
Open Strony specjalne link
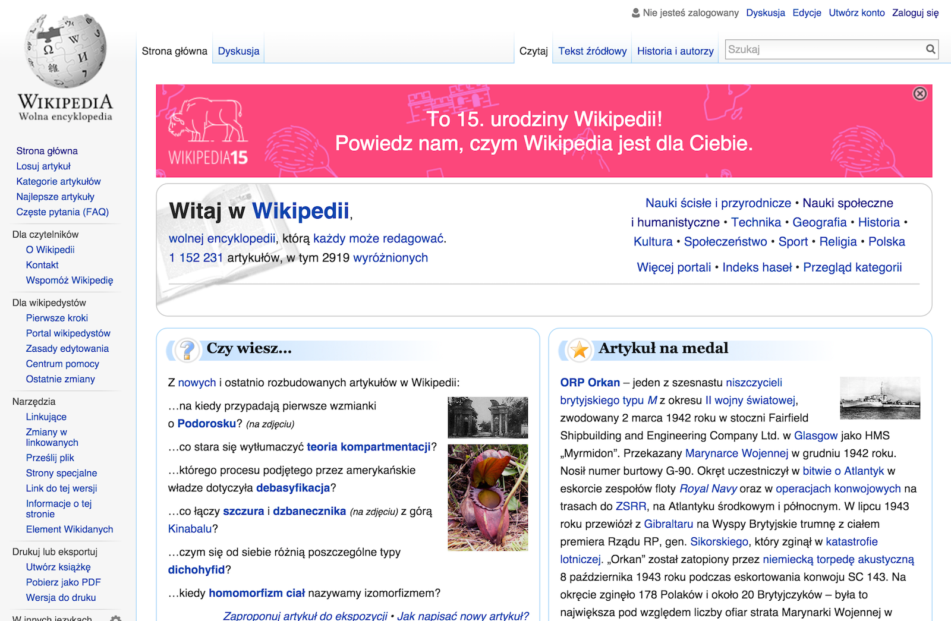[x=61, y=473]
